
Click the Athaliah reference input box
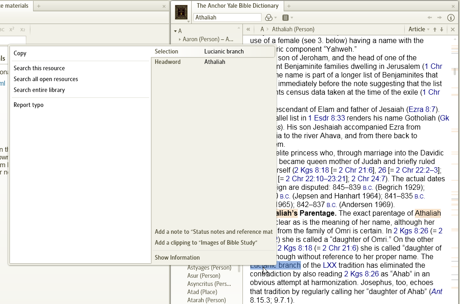[x=228, y=18]
